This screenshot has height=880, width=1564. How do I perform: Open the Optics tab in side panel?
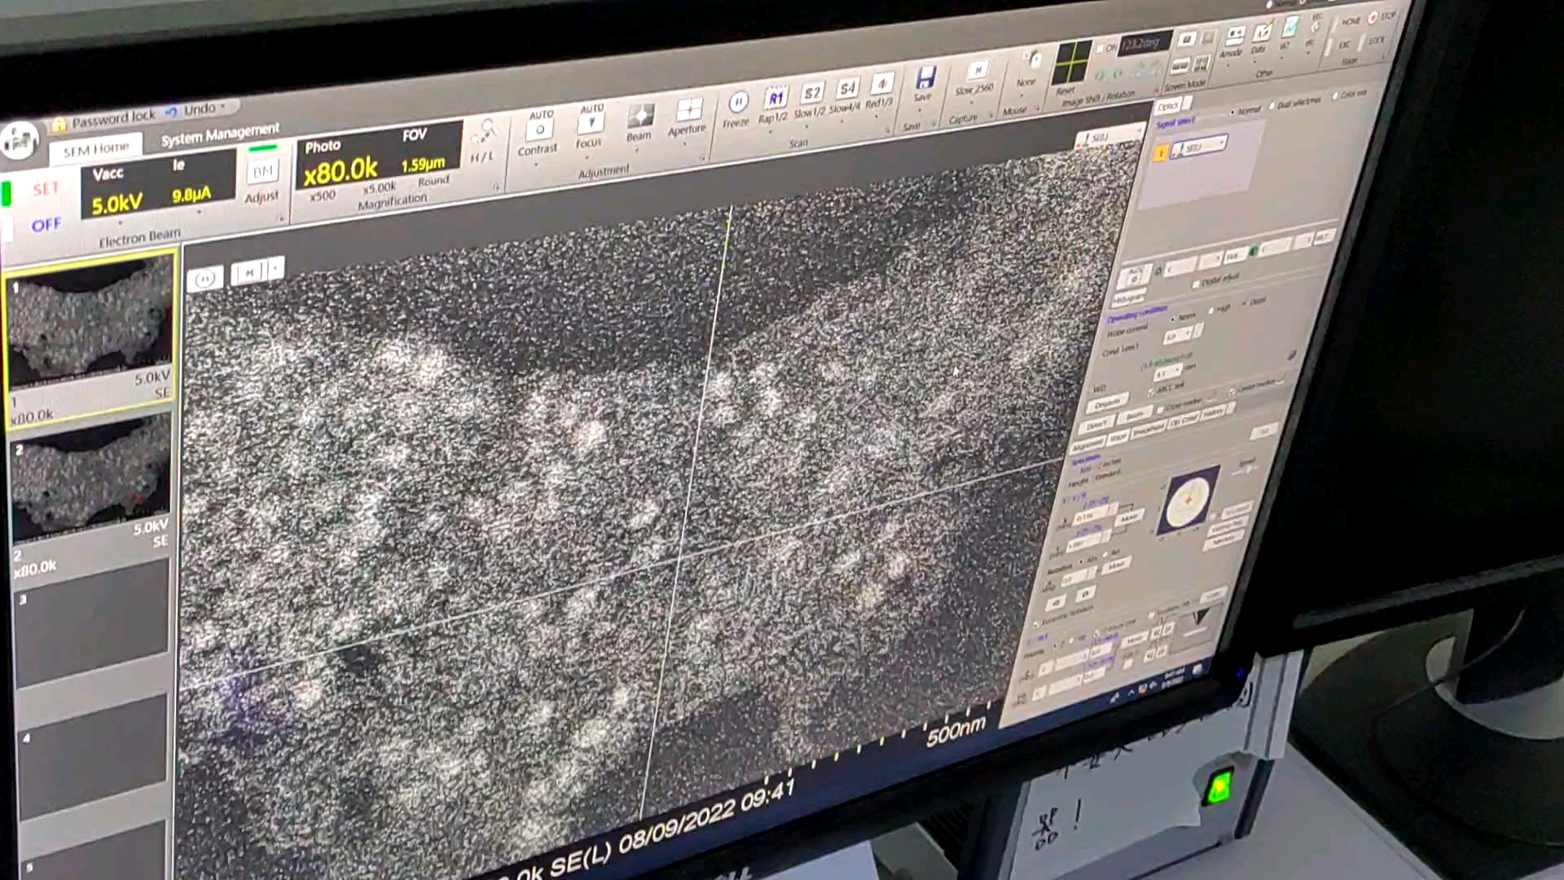click(x=1169, y=107)
